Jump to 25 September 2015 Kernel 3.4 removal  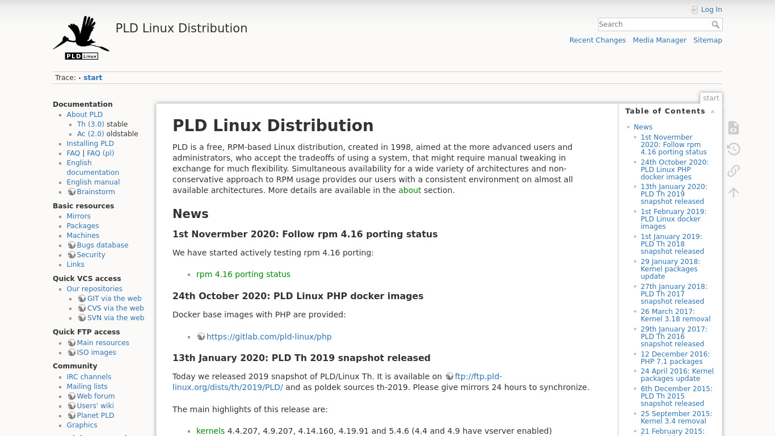(676, 417)
